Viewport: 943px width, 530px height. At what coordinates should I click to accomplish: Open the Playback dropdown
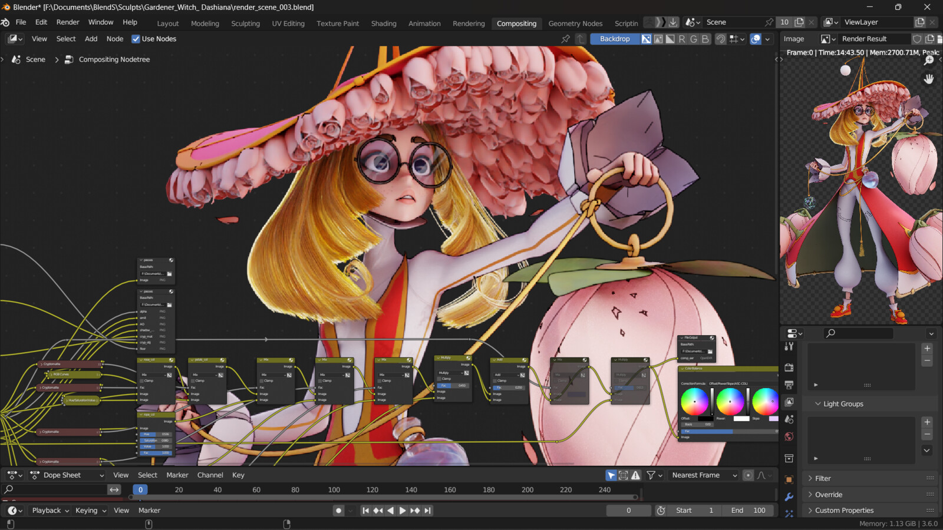(51, 511)
